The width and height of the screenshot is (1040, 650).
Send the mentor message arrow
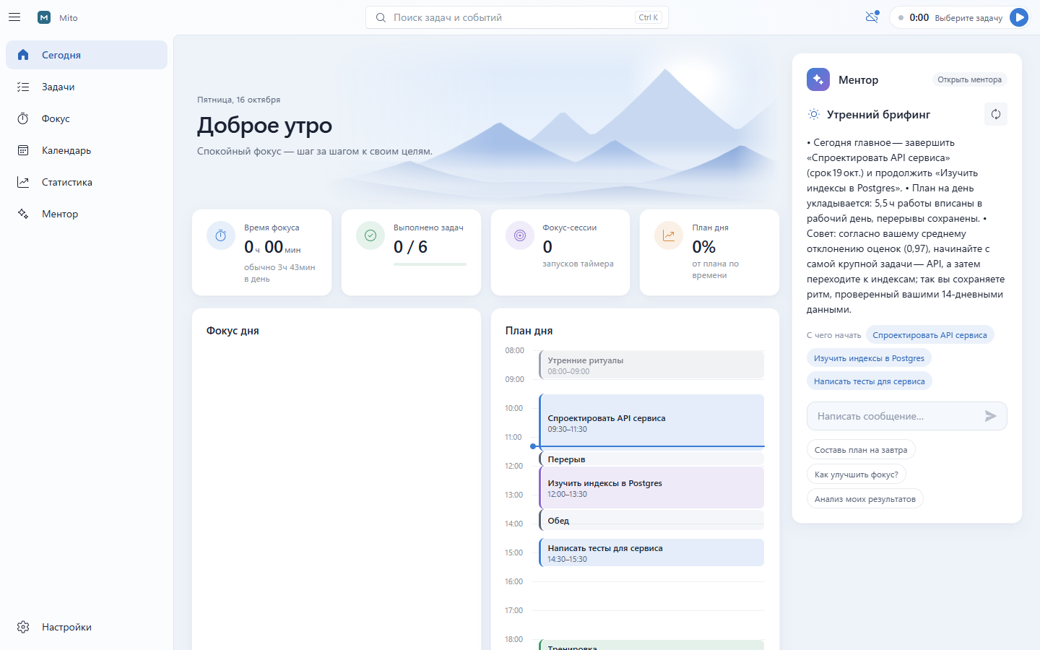tap(991, 416)
